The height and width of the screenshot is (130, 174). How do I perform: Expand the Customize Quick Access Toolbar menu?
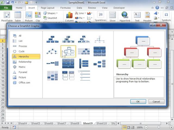pos(36,2)
